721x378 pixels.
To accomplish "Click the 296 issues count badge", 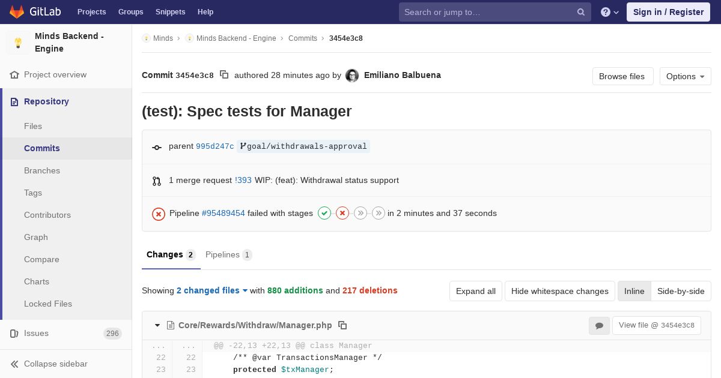I will point(112,334).
